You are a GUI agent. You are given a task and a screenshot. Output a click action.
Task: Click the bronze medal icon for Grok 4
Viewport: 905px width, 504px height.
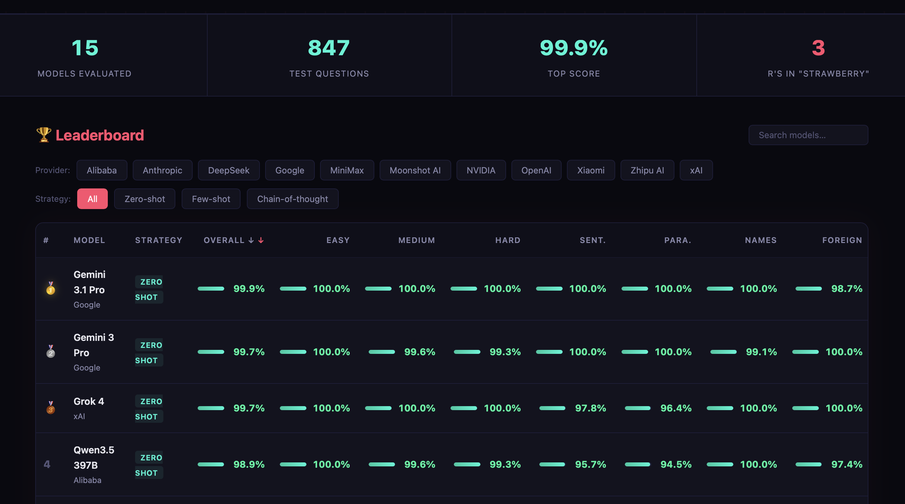[x=51, y=408]
